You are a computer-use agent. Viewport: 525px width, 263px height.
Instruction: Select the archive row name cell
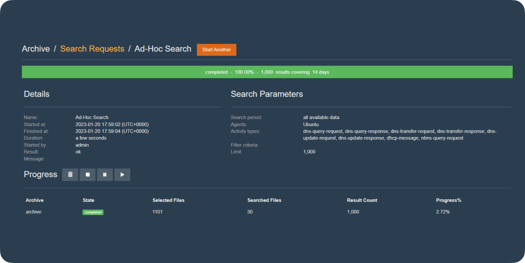pyautogui.click(x=33, y=212)
